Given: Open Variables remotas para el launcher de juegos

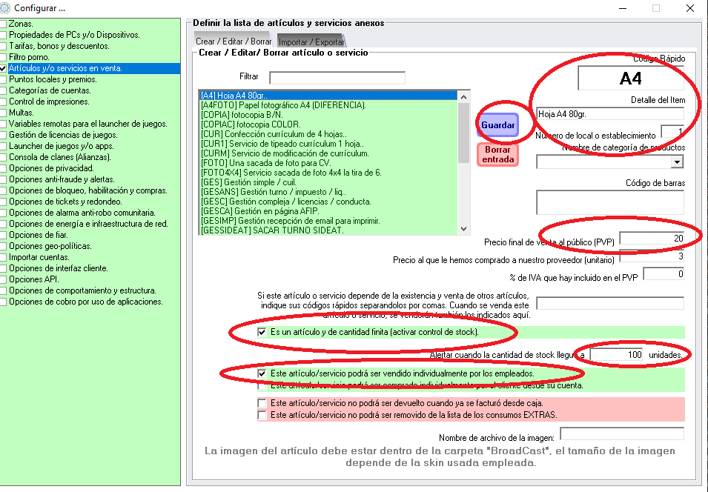Looking at the screenshot, I should 88,124.
